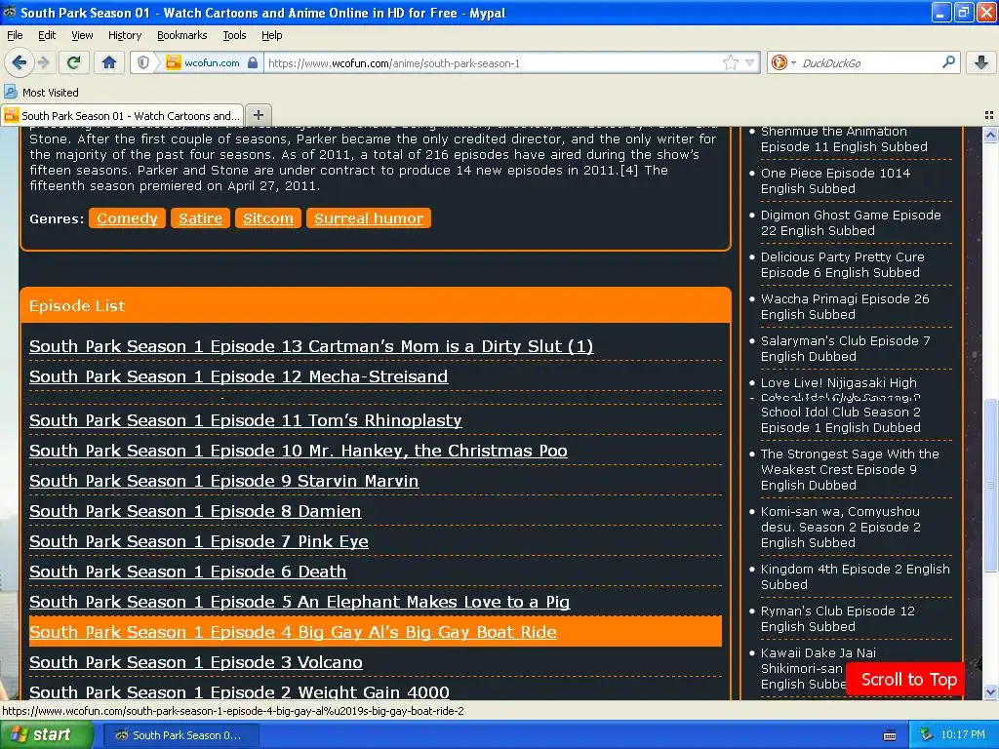Click the wcofun.com site identity label
Image resolution: width=999 pixels, height=749 pixels.
[212, 62]
